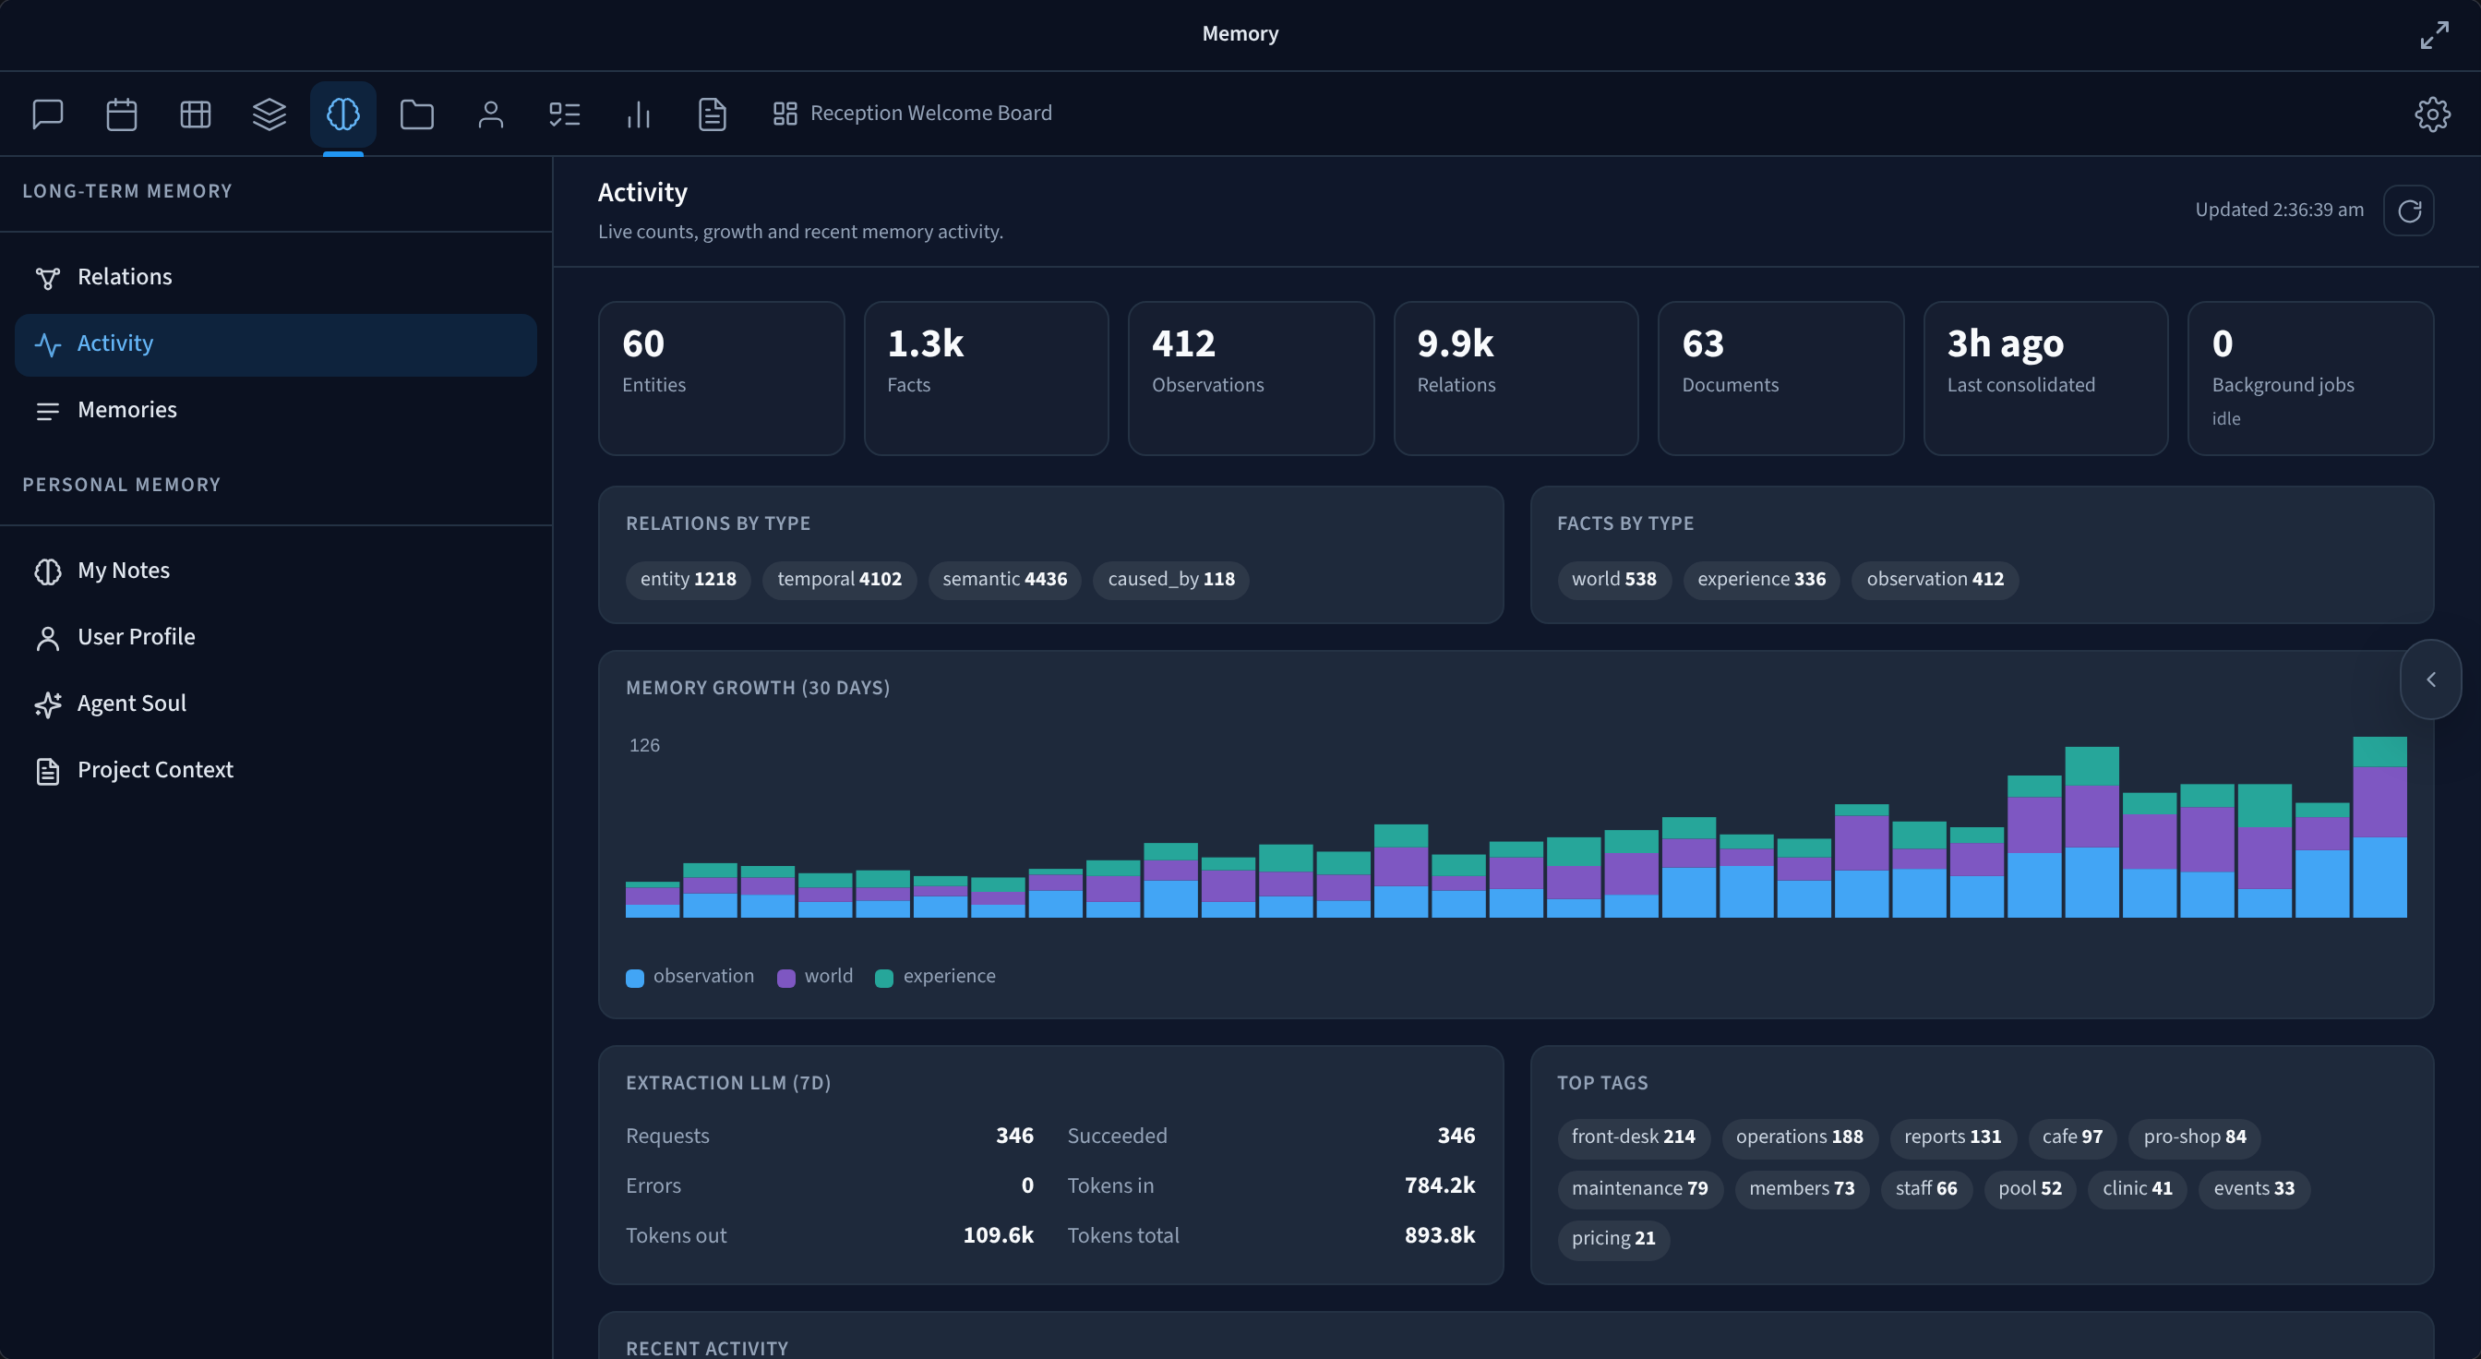Open the calendar icon in toolbar
This screenshot has height=1359, width=2481.
(x=121, y=114)
